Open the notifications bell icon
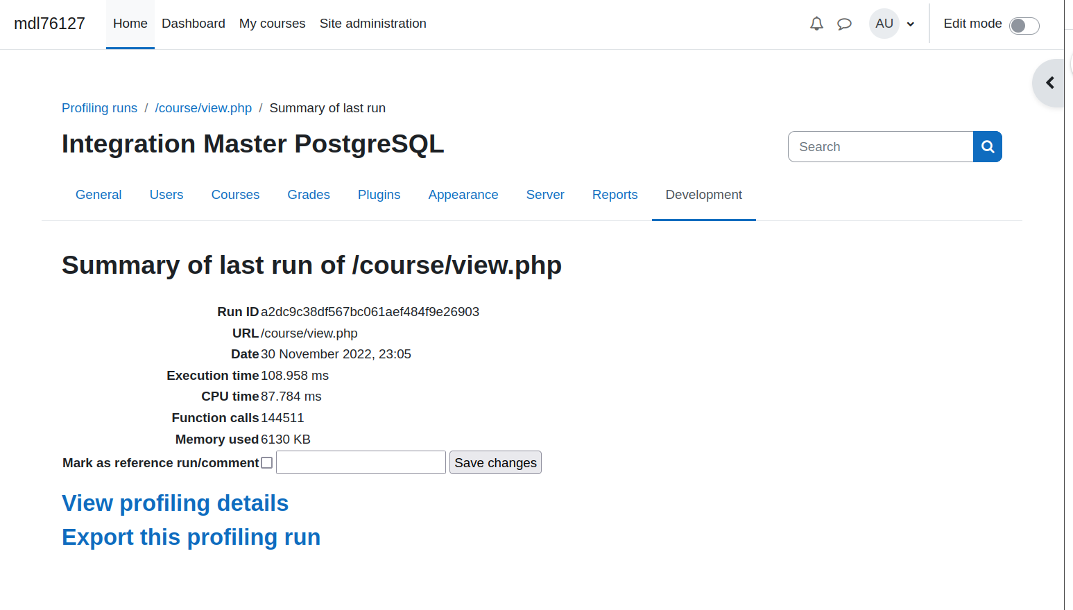Viewport: 1073px width, 610px height. point(816,24)
